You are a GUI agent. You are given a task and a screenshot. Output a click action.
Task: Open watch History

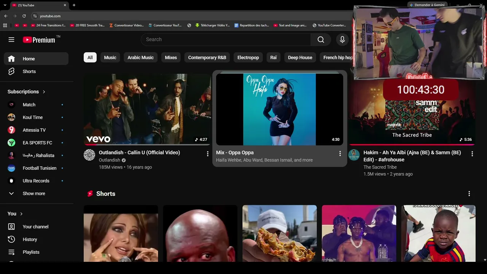point(36,239)
